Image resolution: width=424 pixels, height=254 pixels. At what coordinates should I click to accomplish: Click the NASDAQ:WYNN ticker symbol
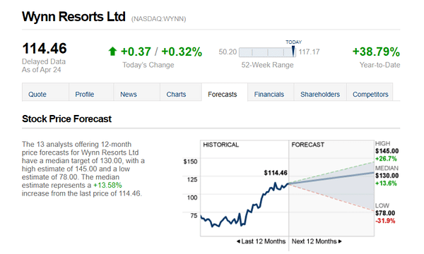point(159,19)
